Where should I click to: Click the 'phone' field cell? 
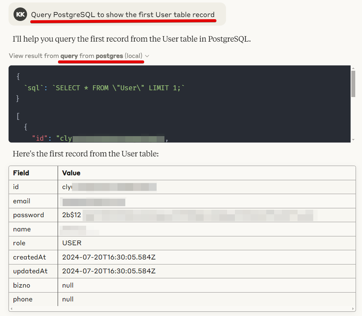33,299
